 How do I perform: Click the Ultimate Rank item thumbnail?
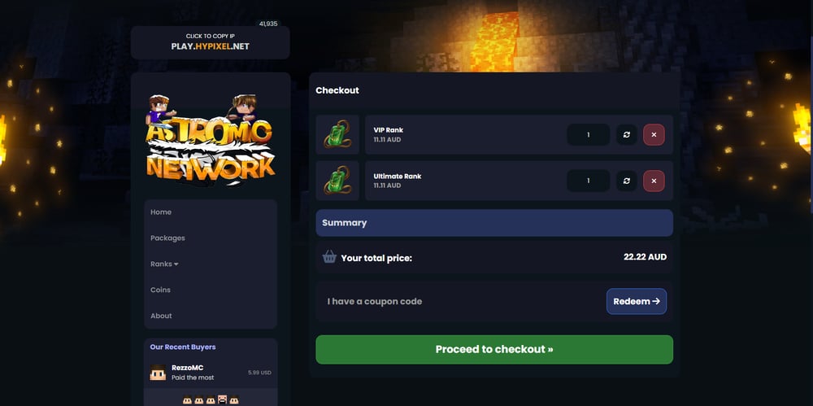(337, 181)
